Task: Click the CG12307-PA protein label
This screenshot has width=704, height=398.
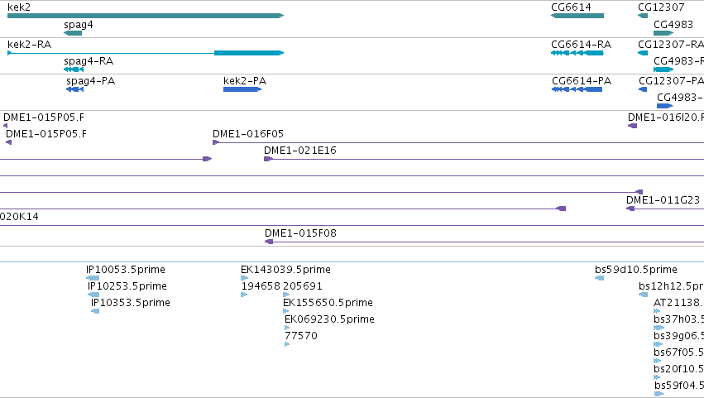Action: [x=671, y=81]
